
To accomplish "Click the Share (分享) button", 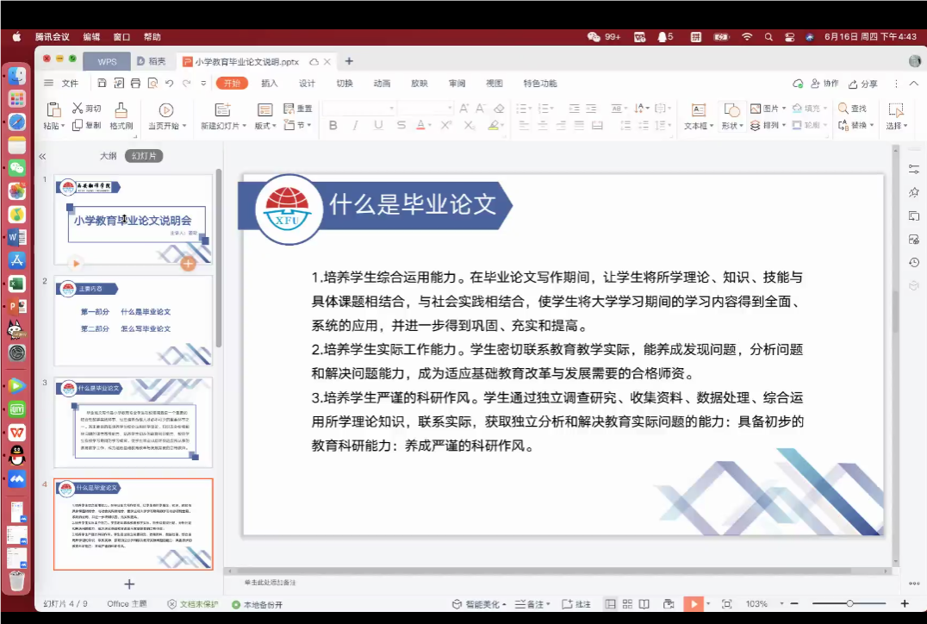I will click(863, 84).
